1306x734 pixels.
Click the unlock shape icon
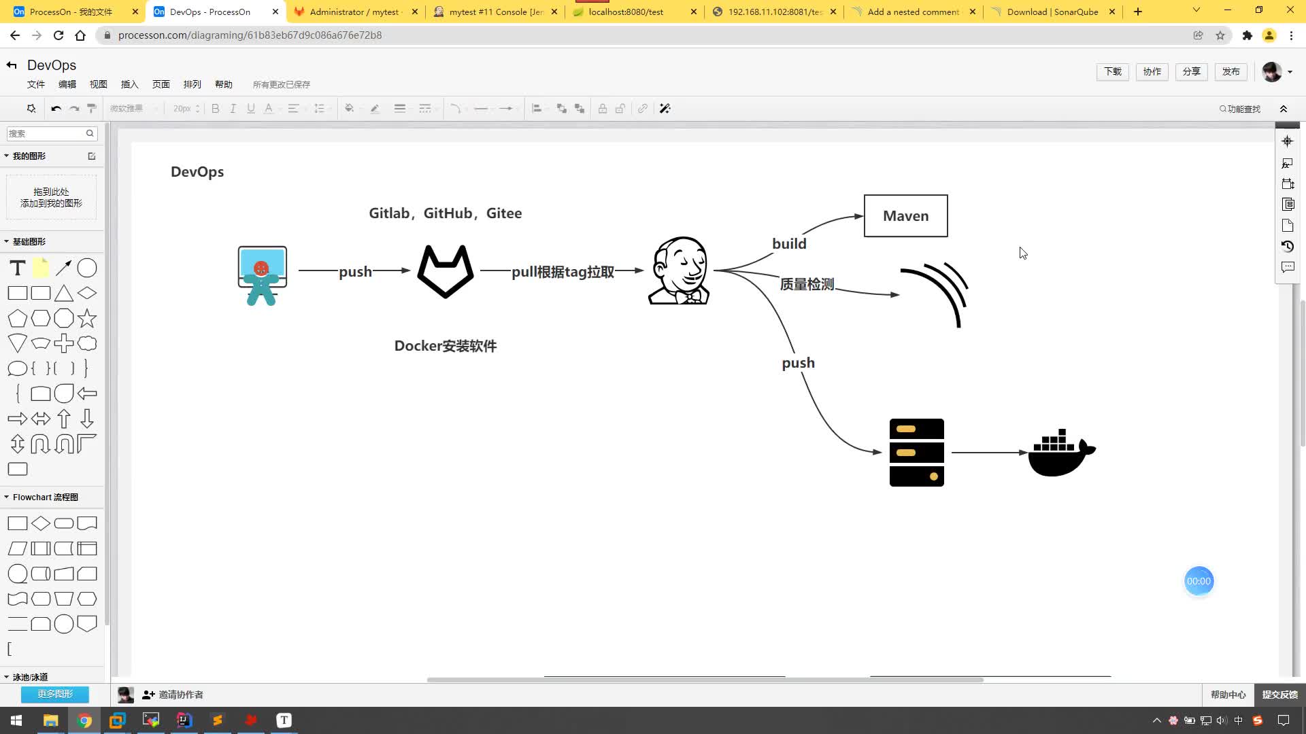click(620, 109)
